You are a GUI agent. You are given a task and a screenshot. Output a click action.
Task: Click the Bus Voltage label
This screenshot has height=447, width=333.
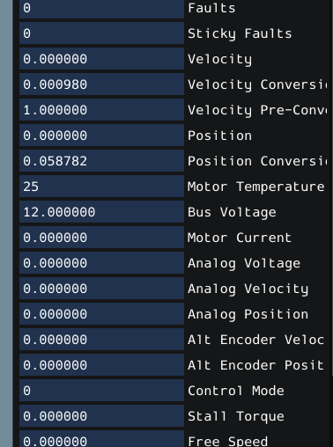(x=232, y=212)
